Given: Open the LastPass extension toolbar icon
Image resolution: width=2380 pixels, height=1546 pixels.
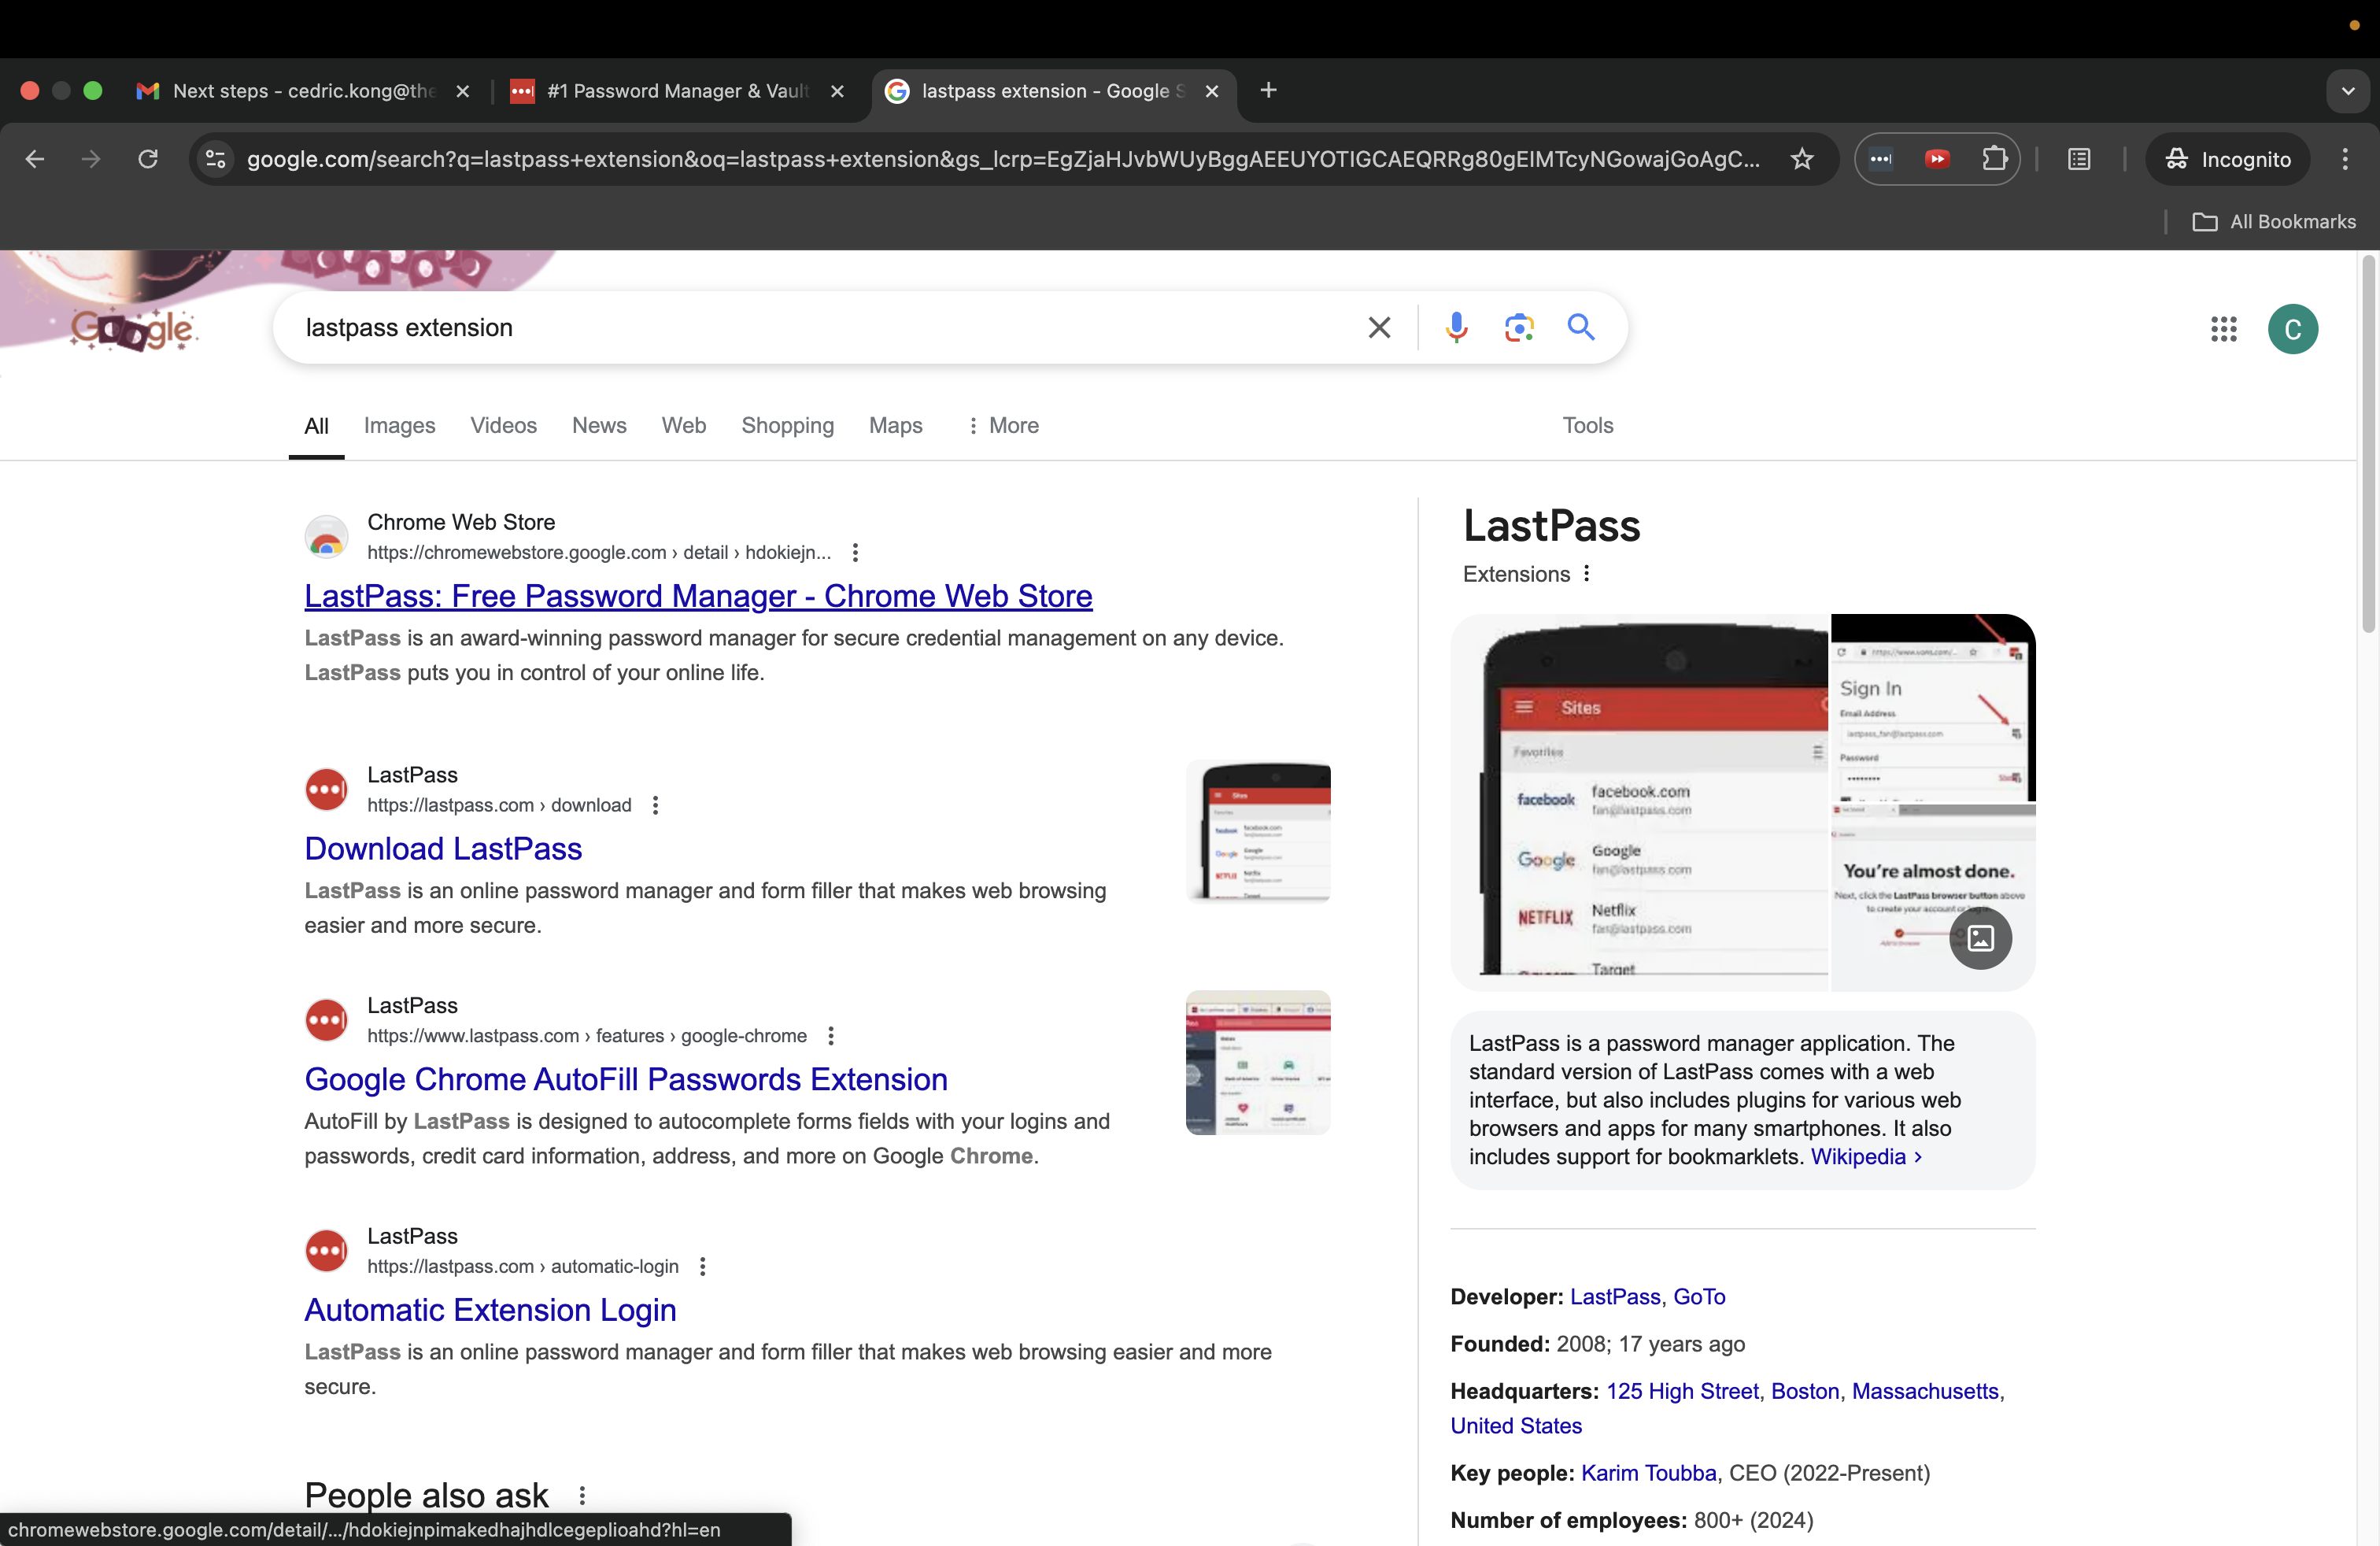Looking at the screenshot, I should click(x=1881, y=159).
